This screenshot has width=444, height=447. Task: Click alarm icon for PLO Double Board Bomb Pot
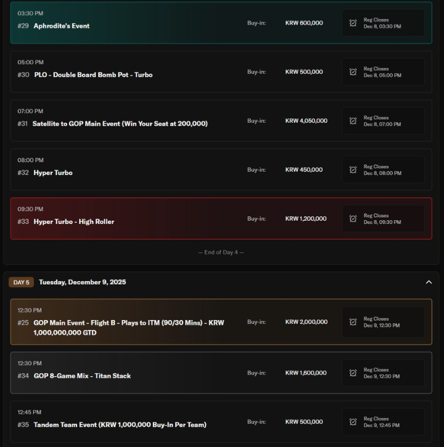tap(353, 72)
